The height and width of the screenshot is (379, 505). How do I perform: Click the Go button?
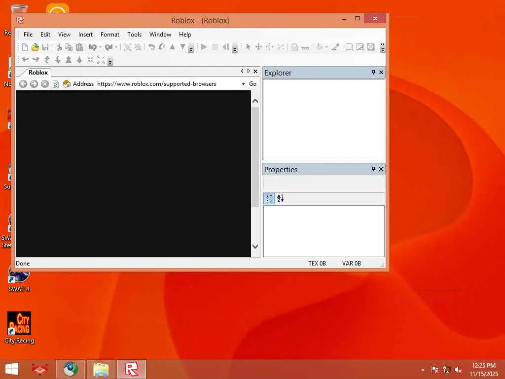(x=253, y=84)
